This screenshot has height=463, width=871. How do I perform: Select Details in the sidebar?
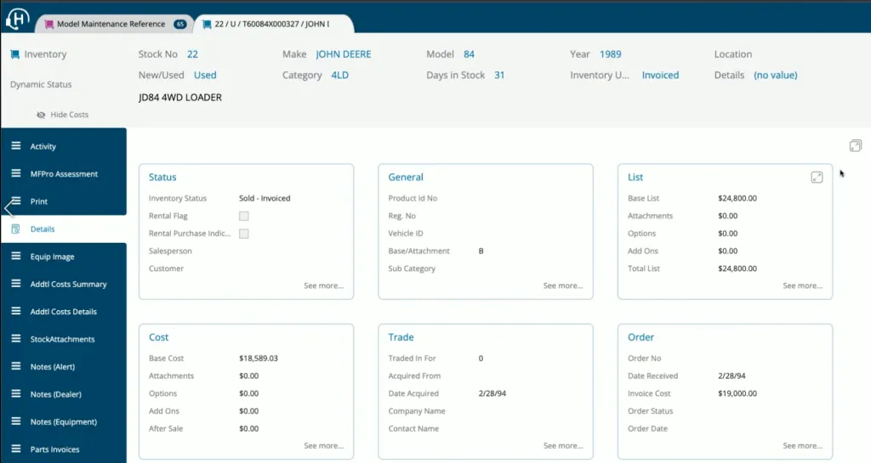[63, 229]
